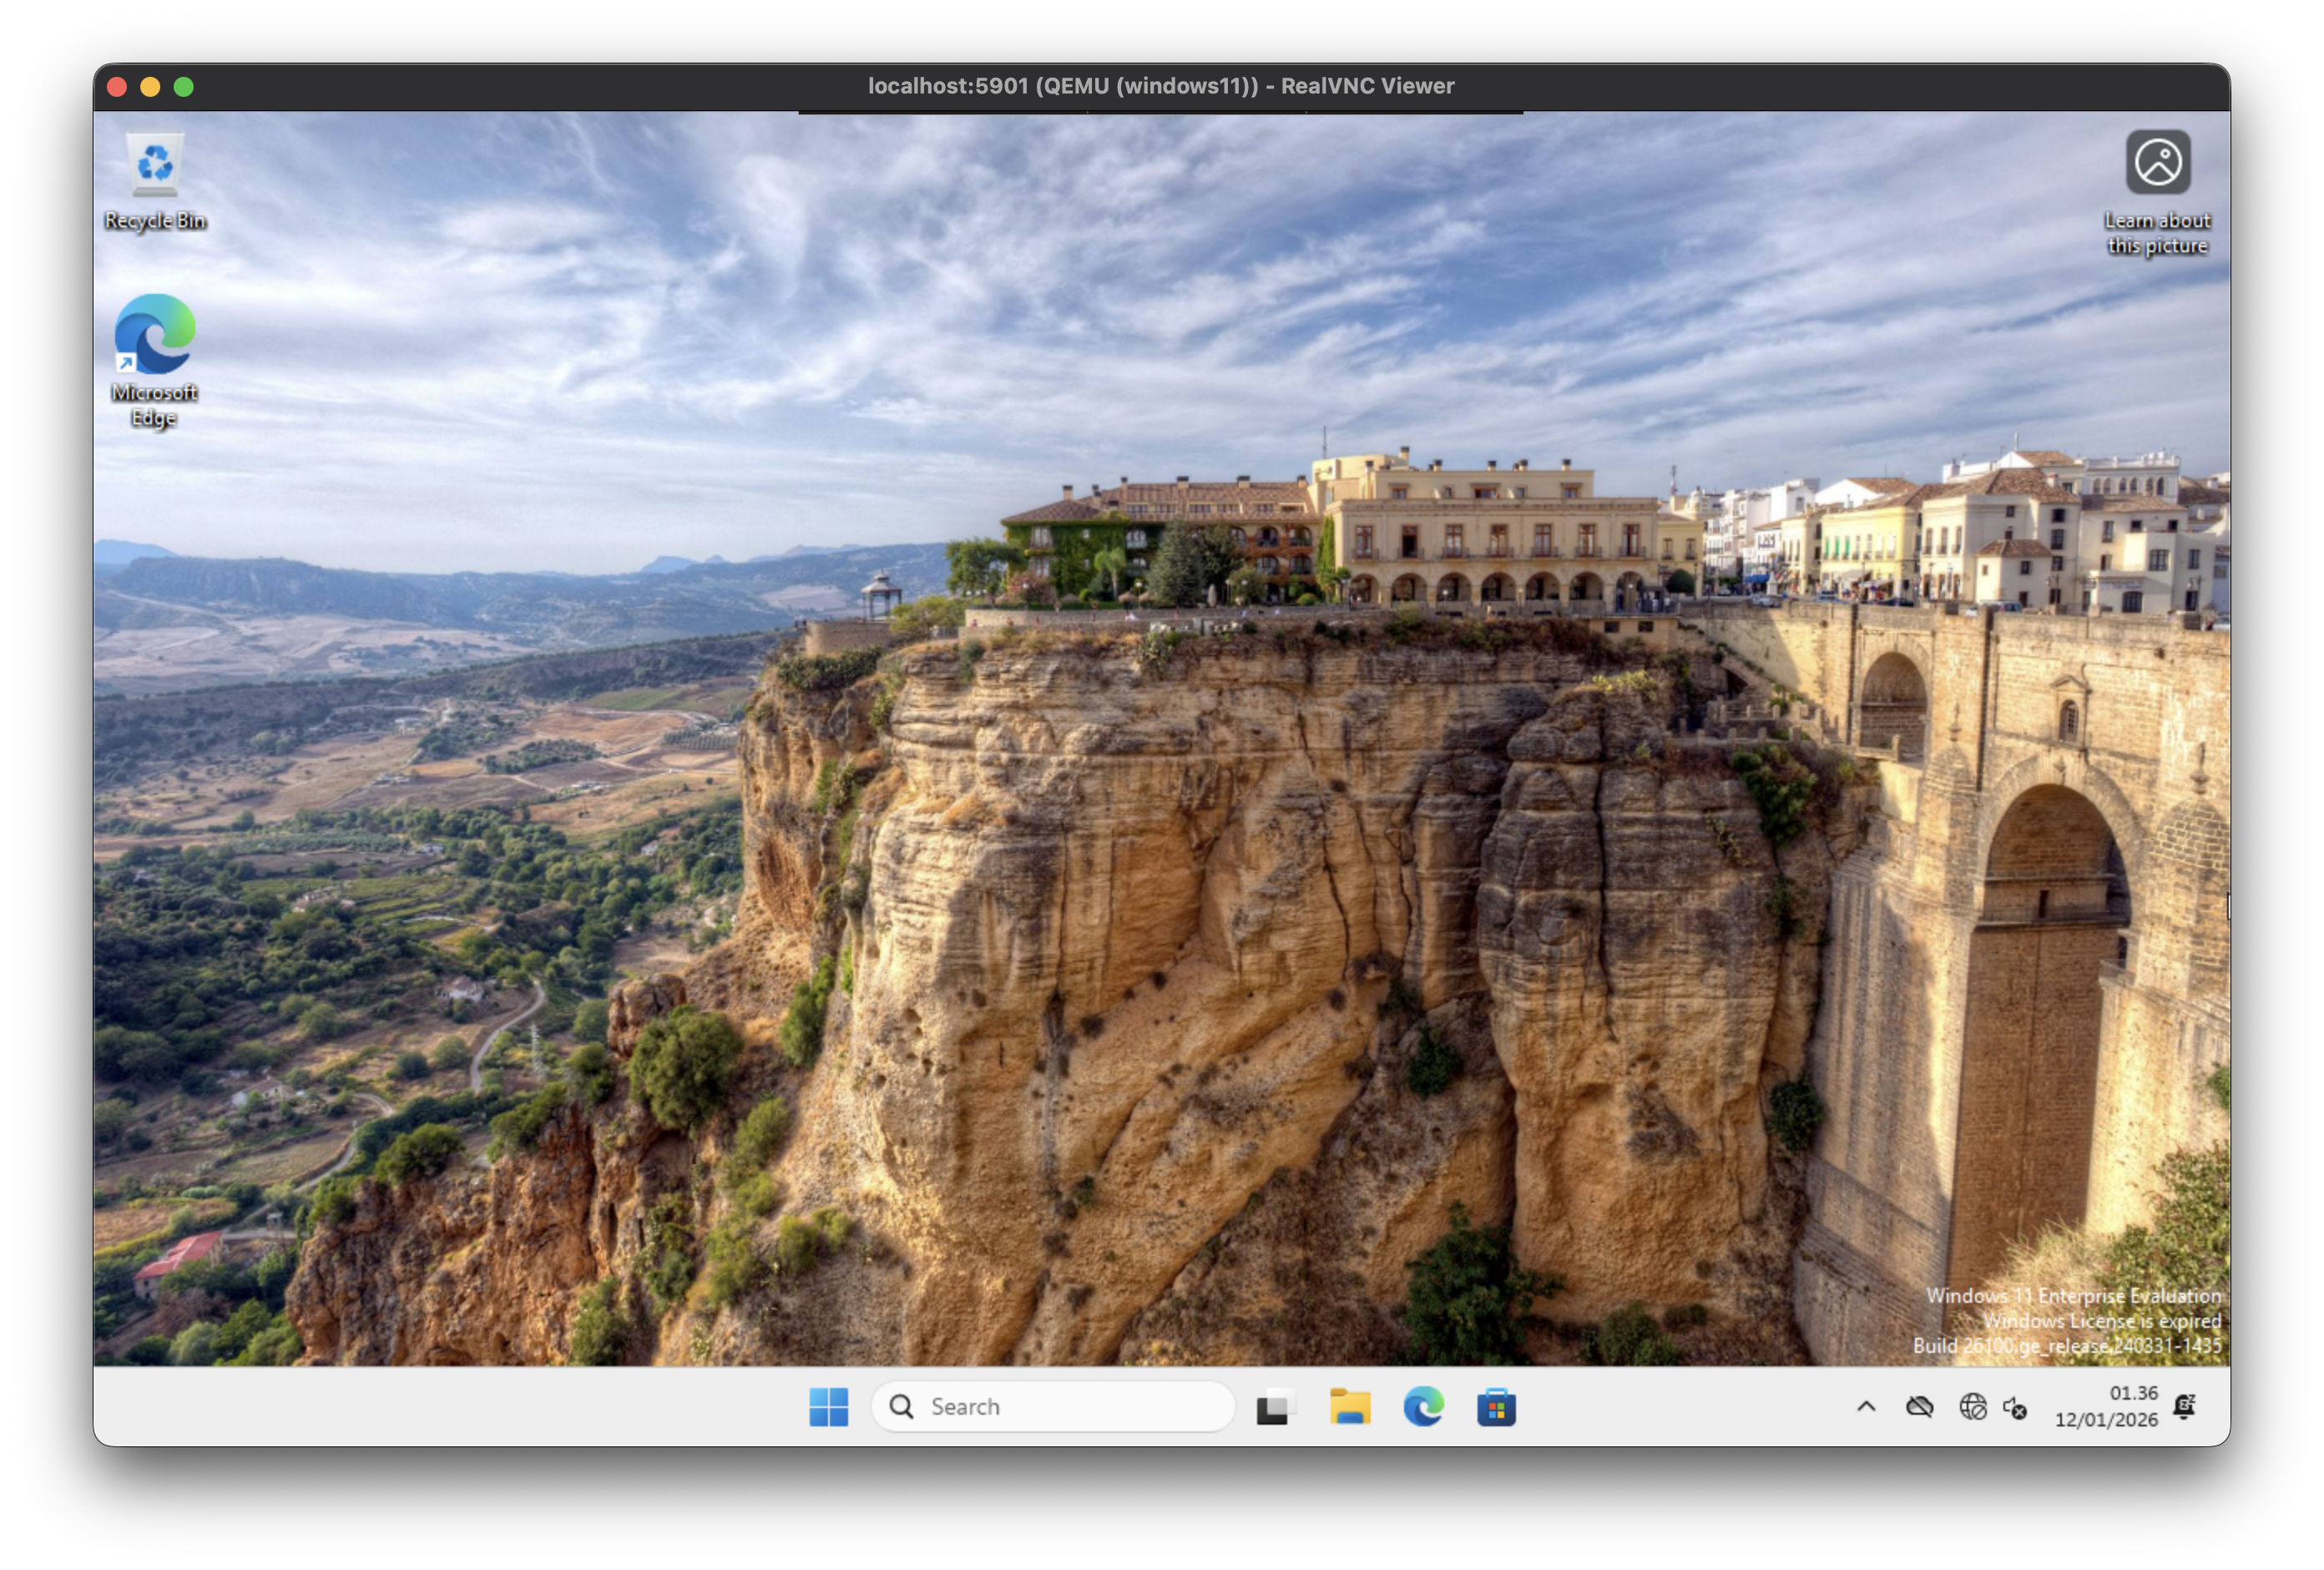Click the Learn about this picture icon

click(2157, 189)
